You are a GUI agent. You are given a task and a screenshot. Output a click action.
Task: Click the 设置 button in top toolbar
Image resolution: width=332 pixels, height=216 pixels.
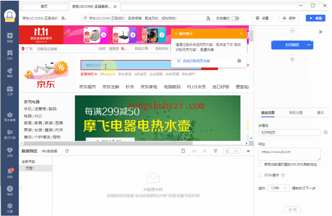point(262,18)
